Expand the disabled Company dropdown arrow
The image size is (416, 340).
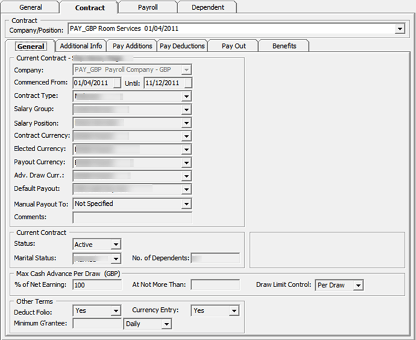(186, 70)
